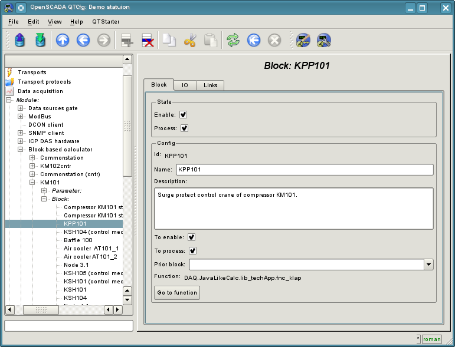Screen dimensions: 455x347
Task: Click into the Name text field
Action: coord(304,170)
